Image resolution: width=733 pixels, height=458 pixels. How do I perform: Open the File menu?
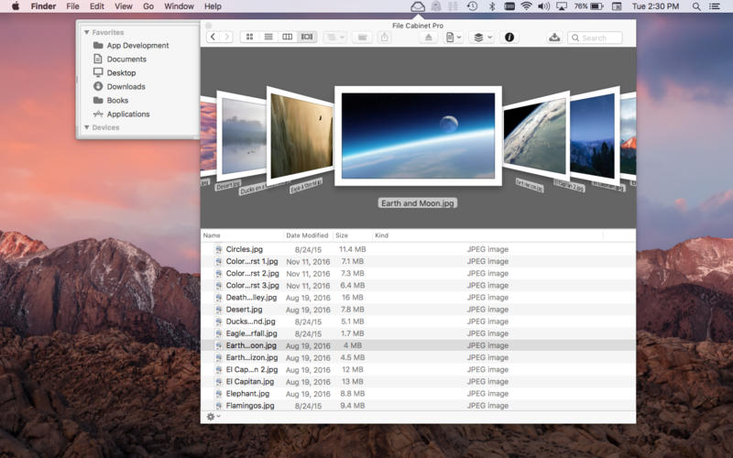72,6
